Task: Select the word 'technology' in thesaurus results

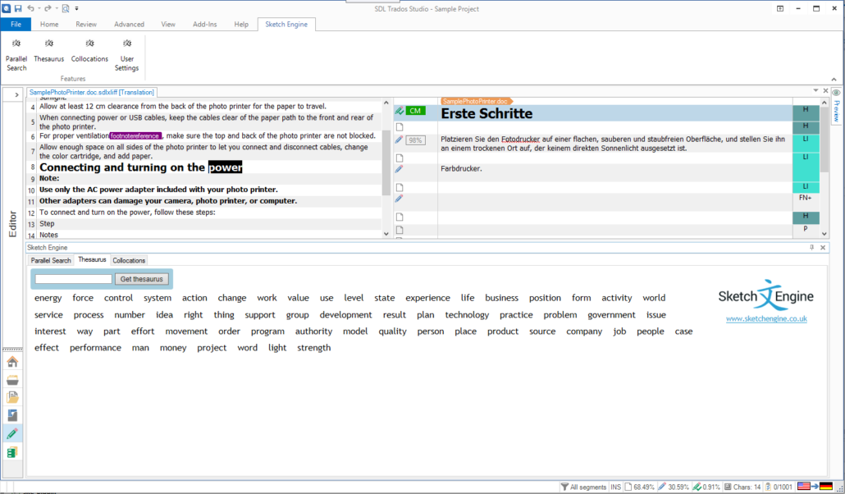Action: [x=467, y=315]
